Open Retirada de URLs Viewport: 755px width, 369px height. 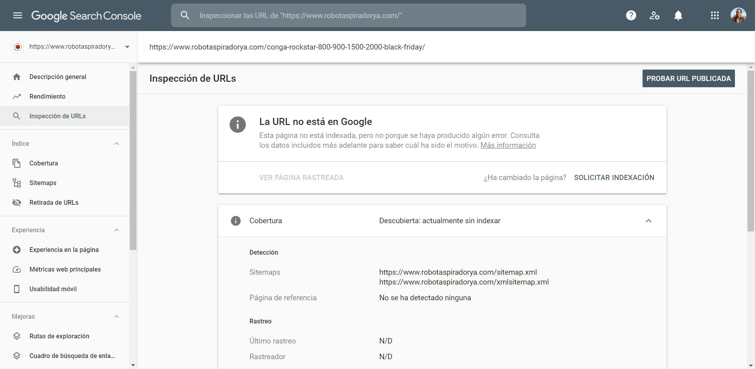coord(64,202)
